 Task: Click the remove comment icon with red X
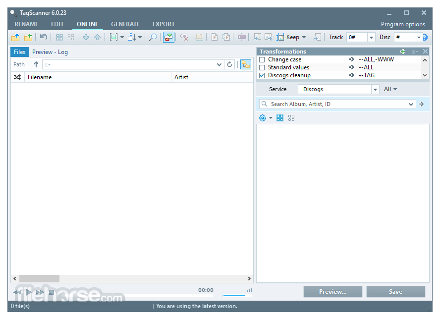(184, 37)
